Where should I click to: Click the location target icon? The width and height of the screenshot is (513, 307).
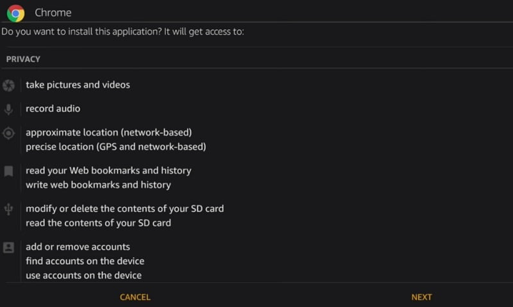point(8,133)
